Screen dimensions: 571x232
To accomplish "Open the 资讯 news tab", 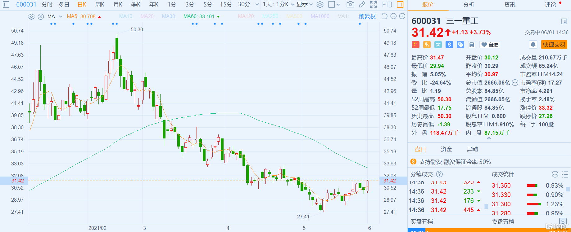I will 510,5.
